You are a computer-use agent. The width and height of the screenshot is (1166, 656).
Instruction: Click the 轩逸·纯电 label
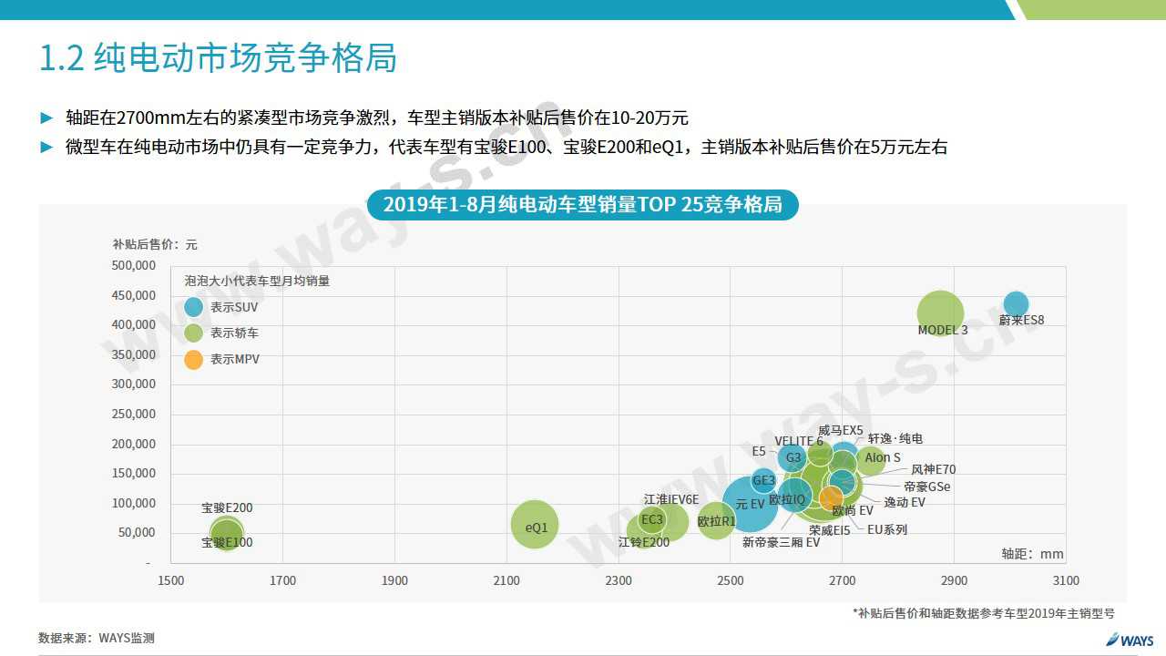coord(895,439)
